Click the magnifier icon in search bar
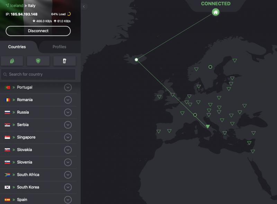 5,74
